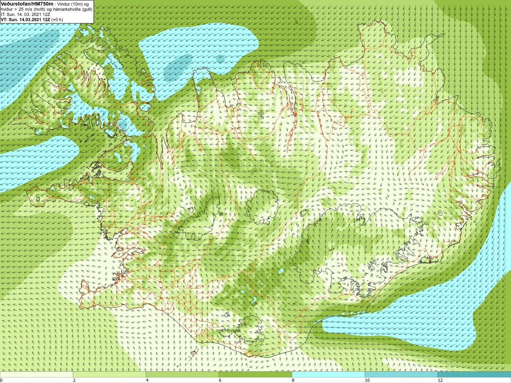Viewport: 511px width, 383px height.
Task: Click the 'IT: Sun. 14. 03. 2021 12Z' line
Action: 25,14
